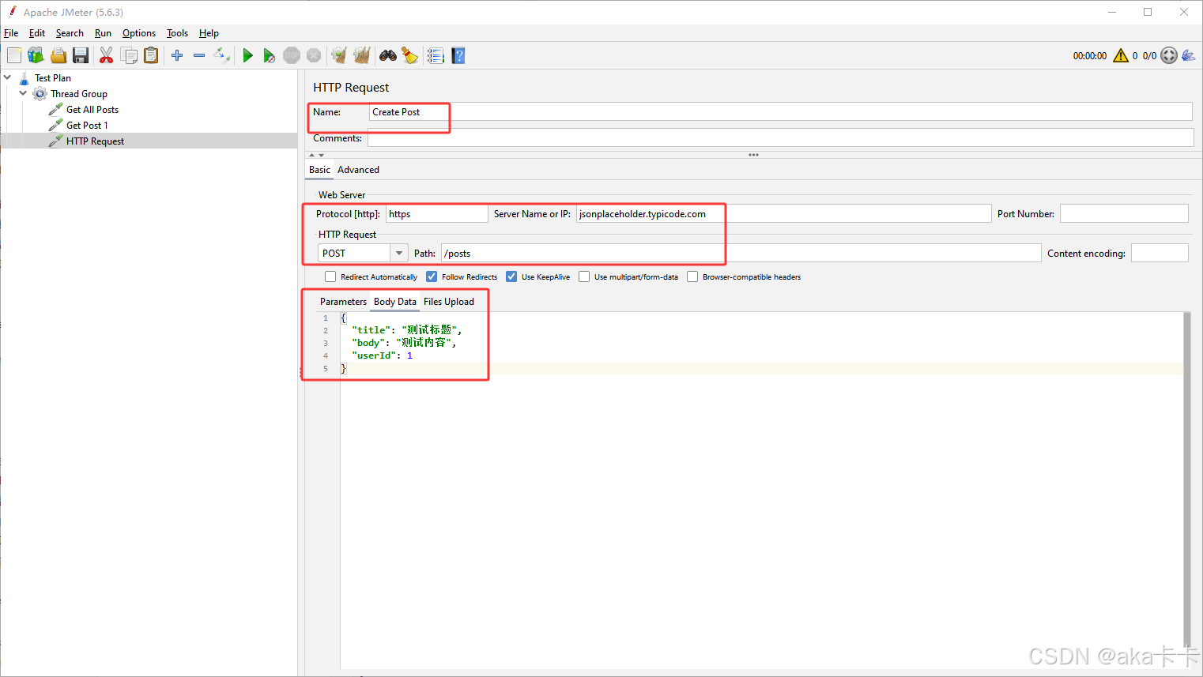
Task: Collapse the Thread Group node
Action: pos(23,93)
